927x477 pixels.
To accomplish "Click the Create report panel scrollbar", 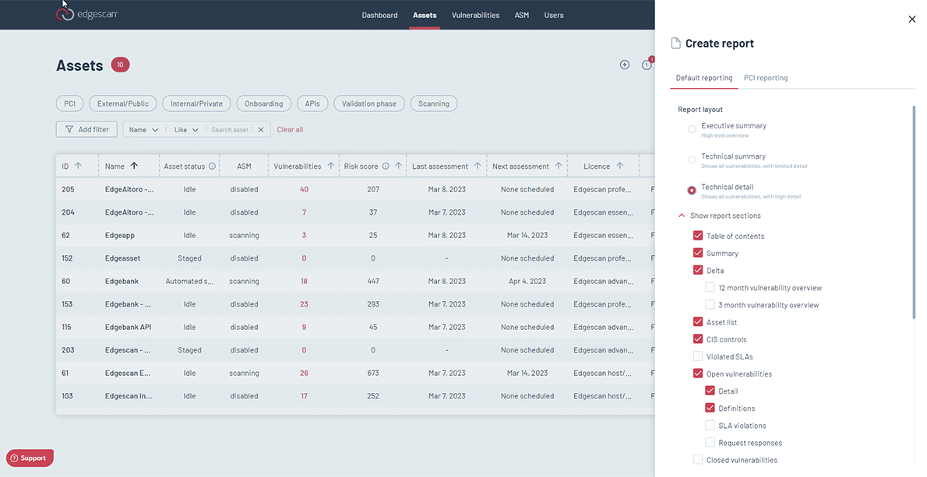I will [x=914, y=212].
